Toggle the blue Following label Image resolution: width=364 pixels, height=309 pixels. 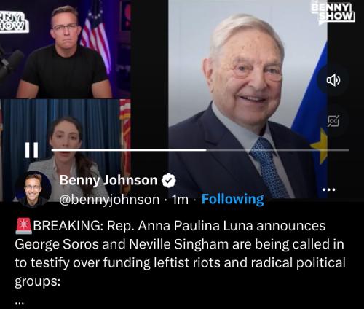(233, 199)
